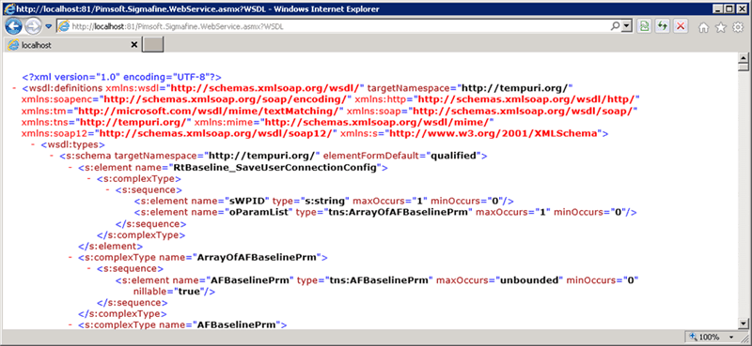752x346 pixels.
Task: Click the vertical scrollbar thumb
Action: (744, 67)
